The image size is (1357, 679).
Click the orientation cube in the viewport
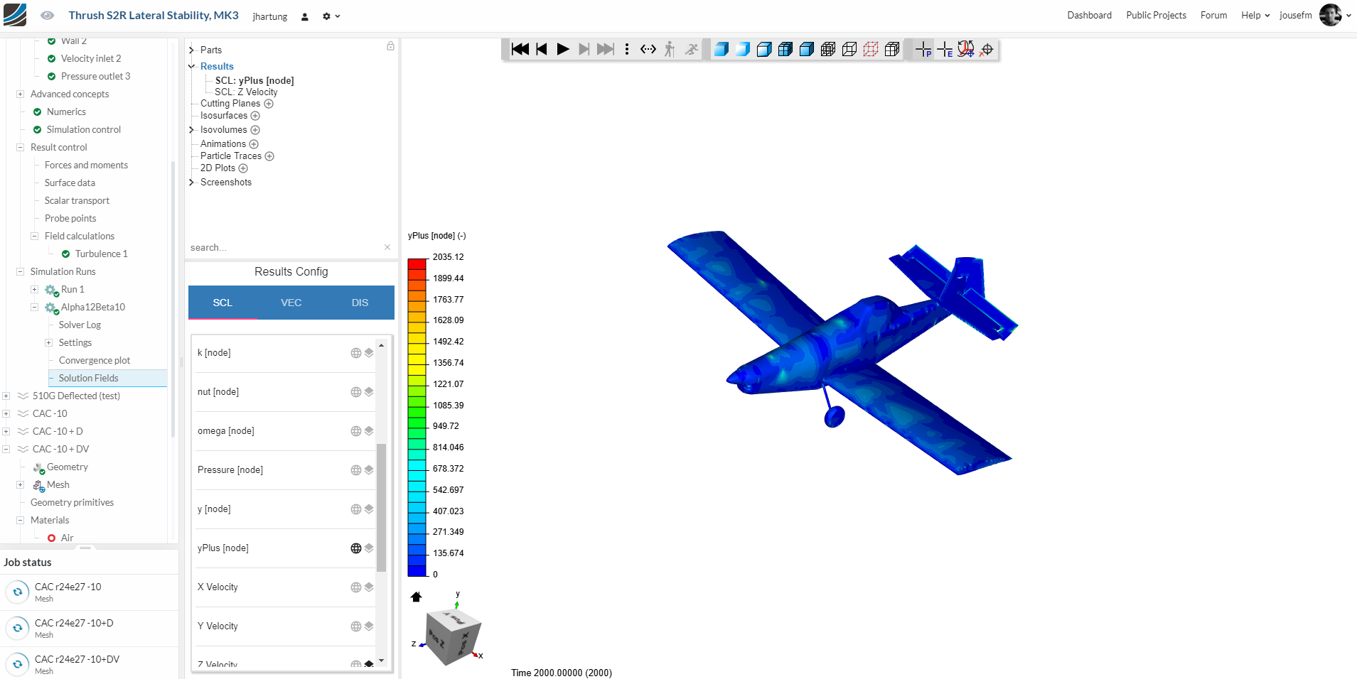(x=453, y=637)
